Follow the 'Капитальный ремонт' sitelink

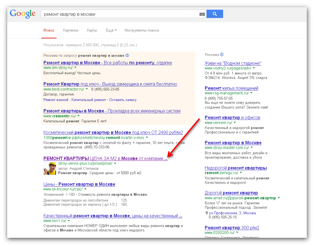[89, 100]
